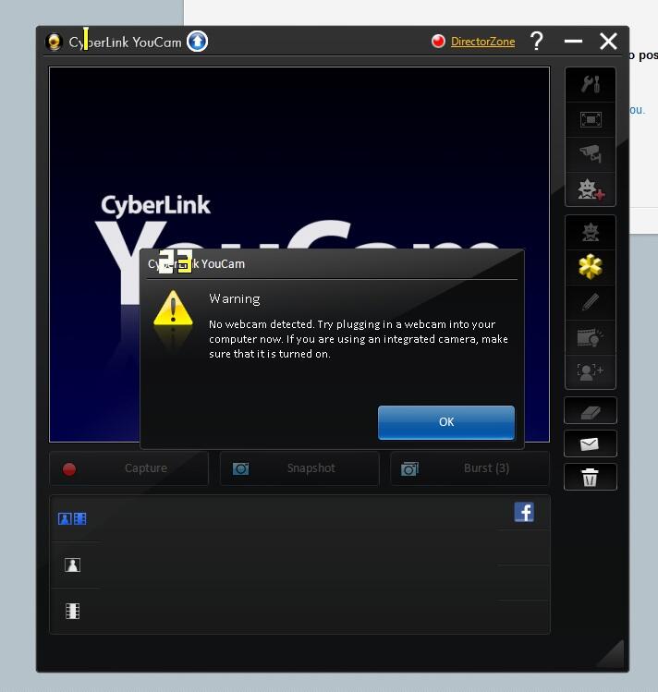Click OK to dismiss the warning
The height and width of the screenshot is (692, 658).
446,422
